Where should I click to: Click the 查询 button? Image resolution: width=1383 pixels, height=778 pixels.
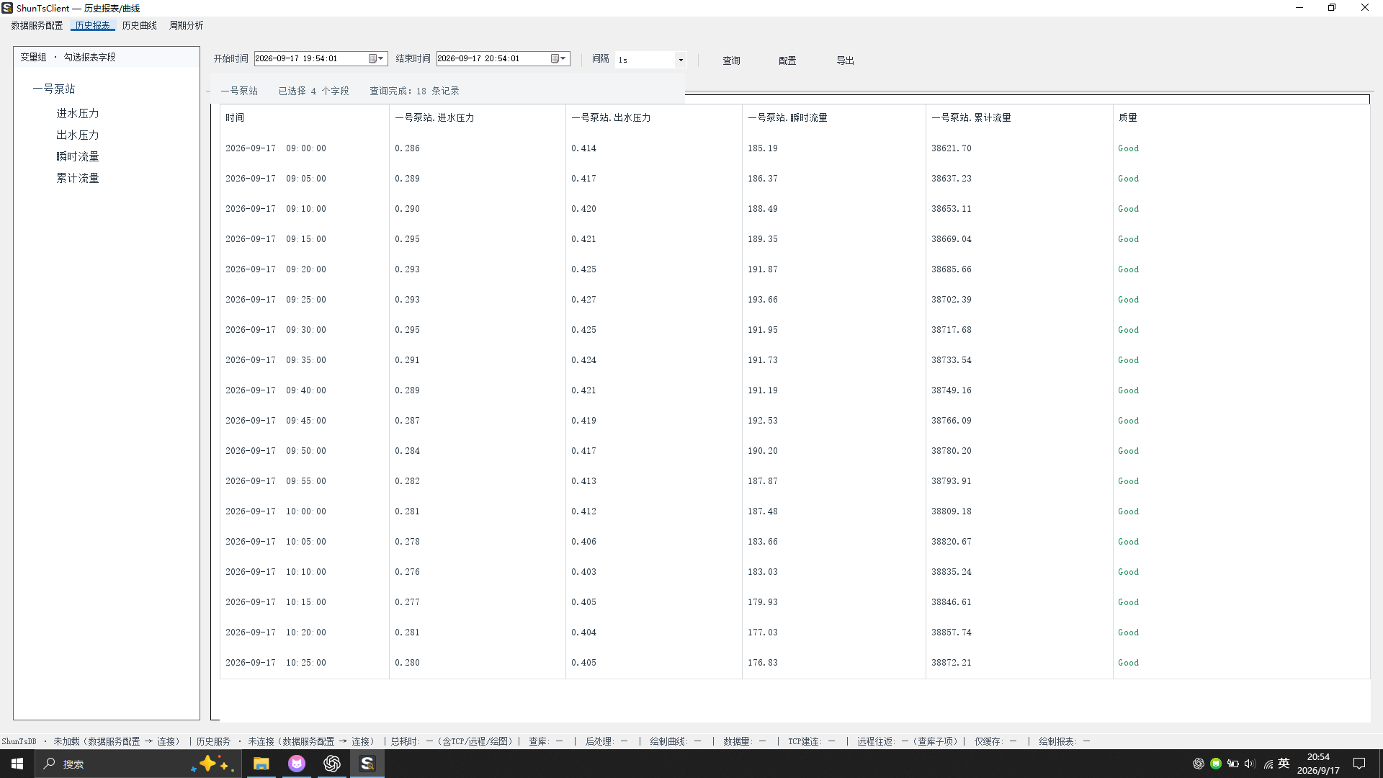(731, 61)
